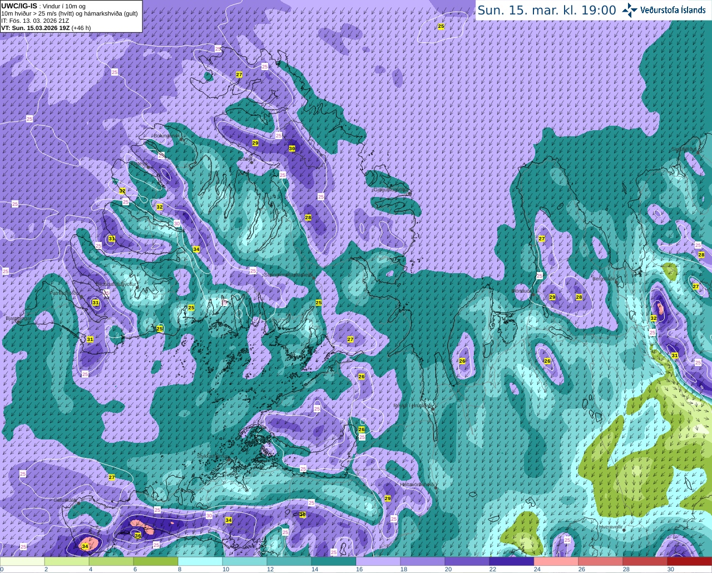The image size is (712, 573).
Task: Pick the legend swatch between 2 and 4
Action: click(x=67, y=561)
